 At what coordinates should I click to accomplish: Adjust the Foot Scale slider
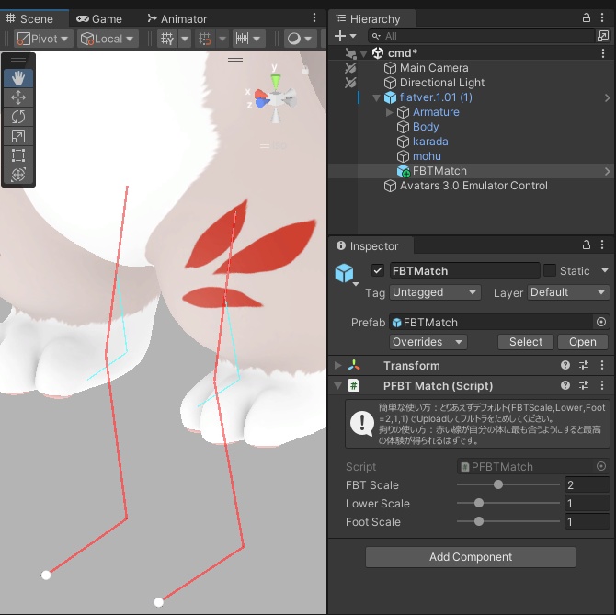(x=508, y=521)
